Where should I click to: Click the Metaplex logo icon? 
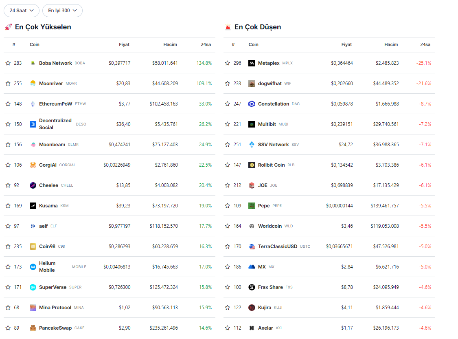tap(252, 63)
